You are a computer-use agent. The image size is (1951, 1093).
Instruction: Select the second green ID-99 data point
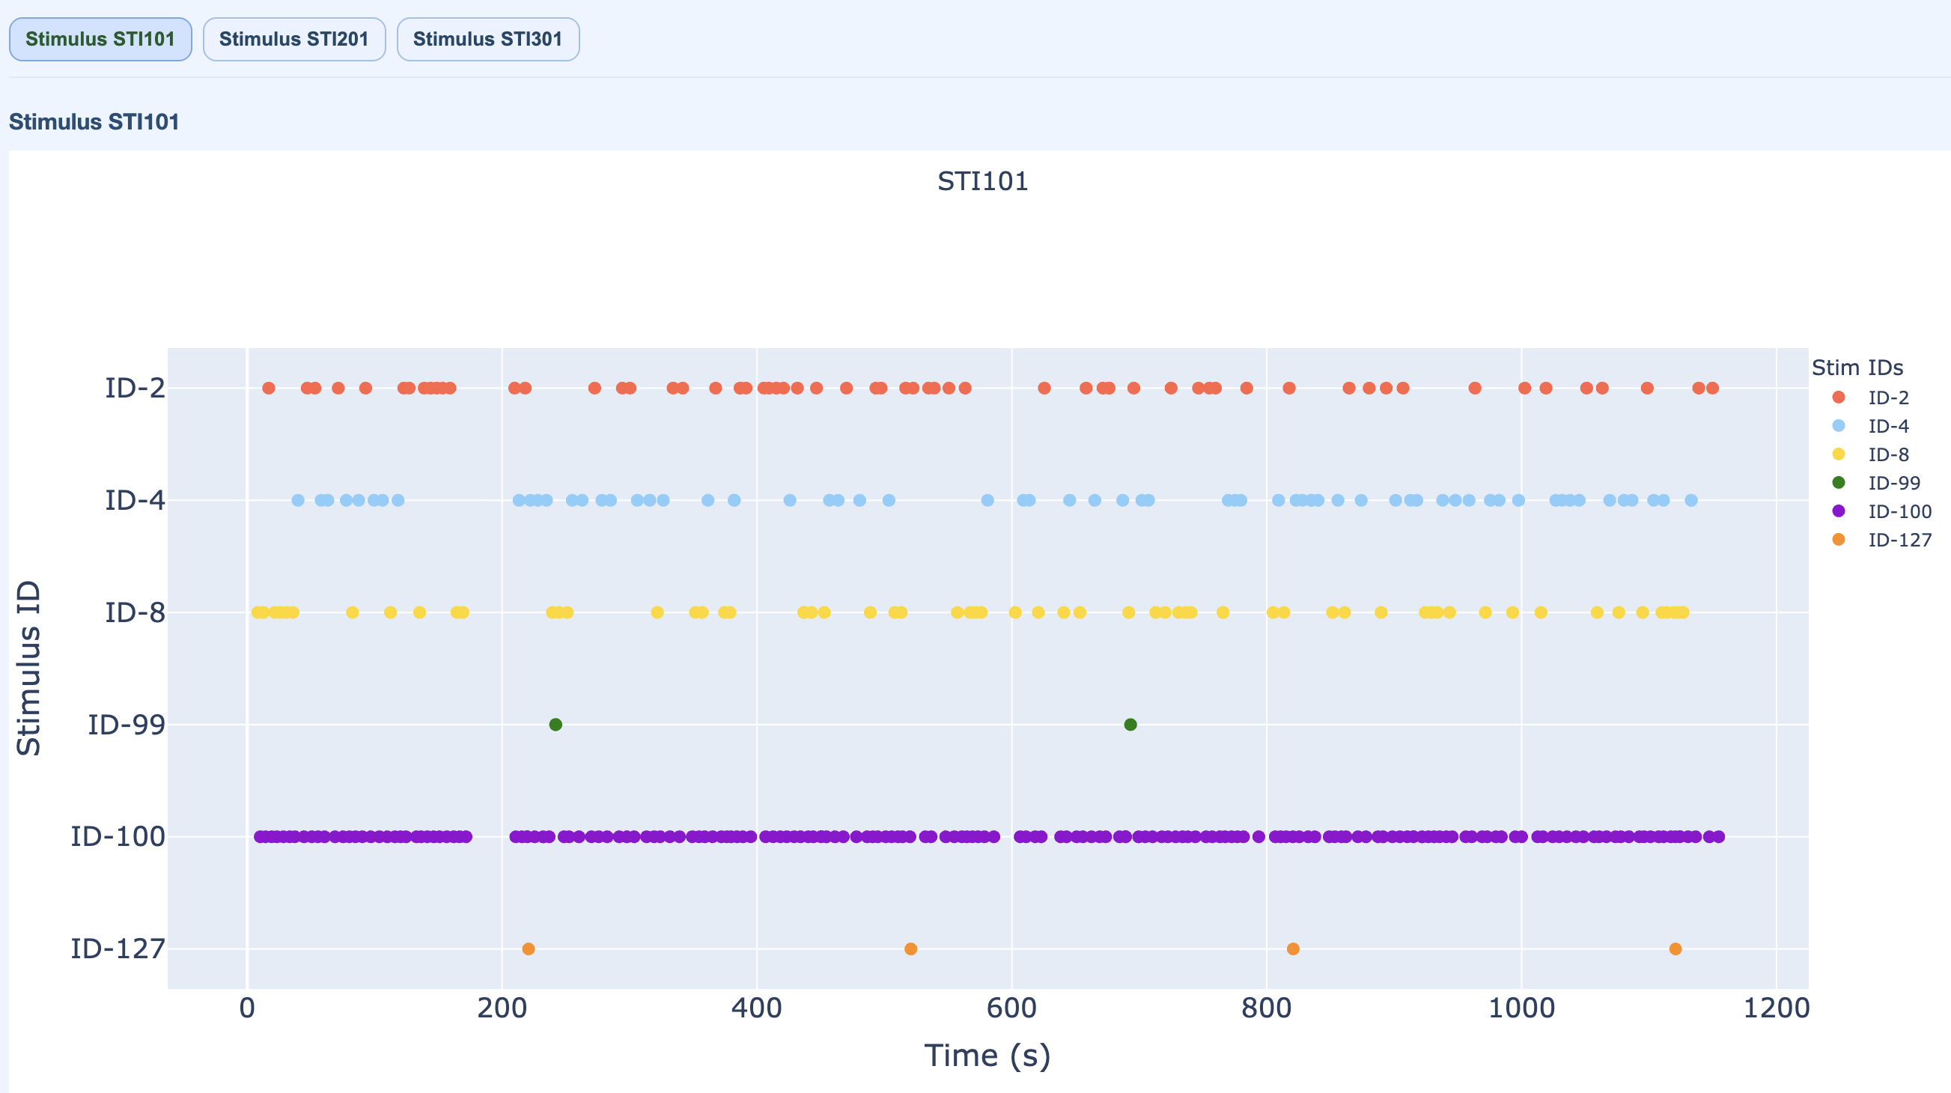tap(1130, 725)
